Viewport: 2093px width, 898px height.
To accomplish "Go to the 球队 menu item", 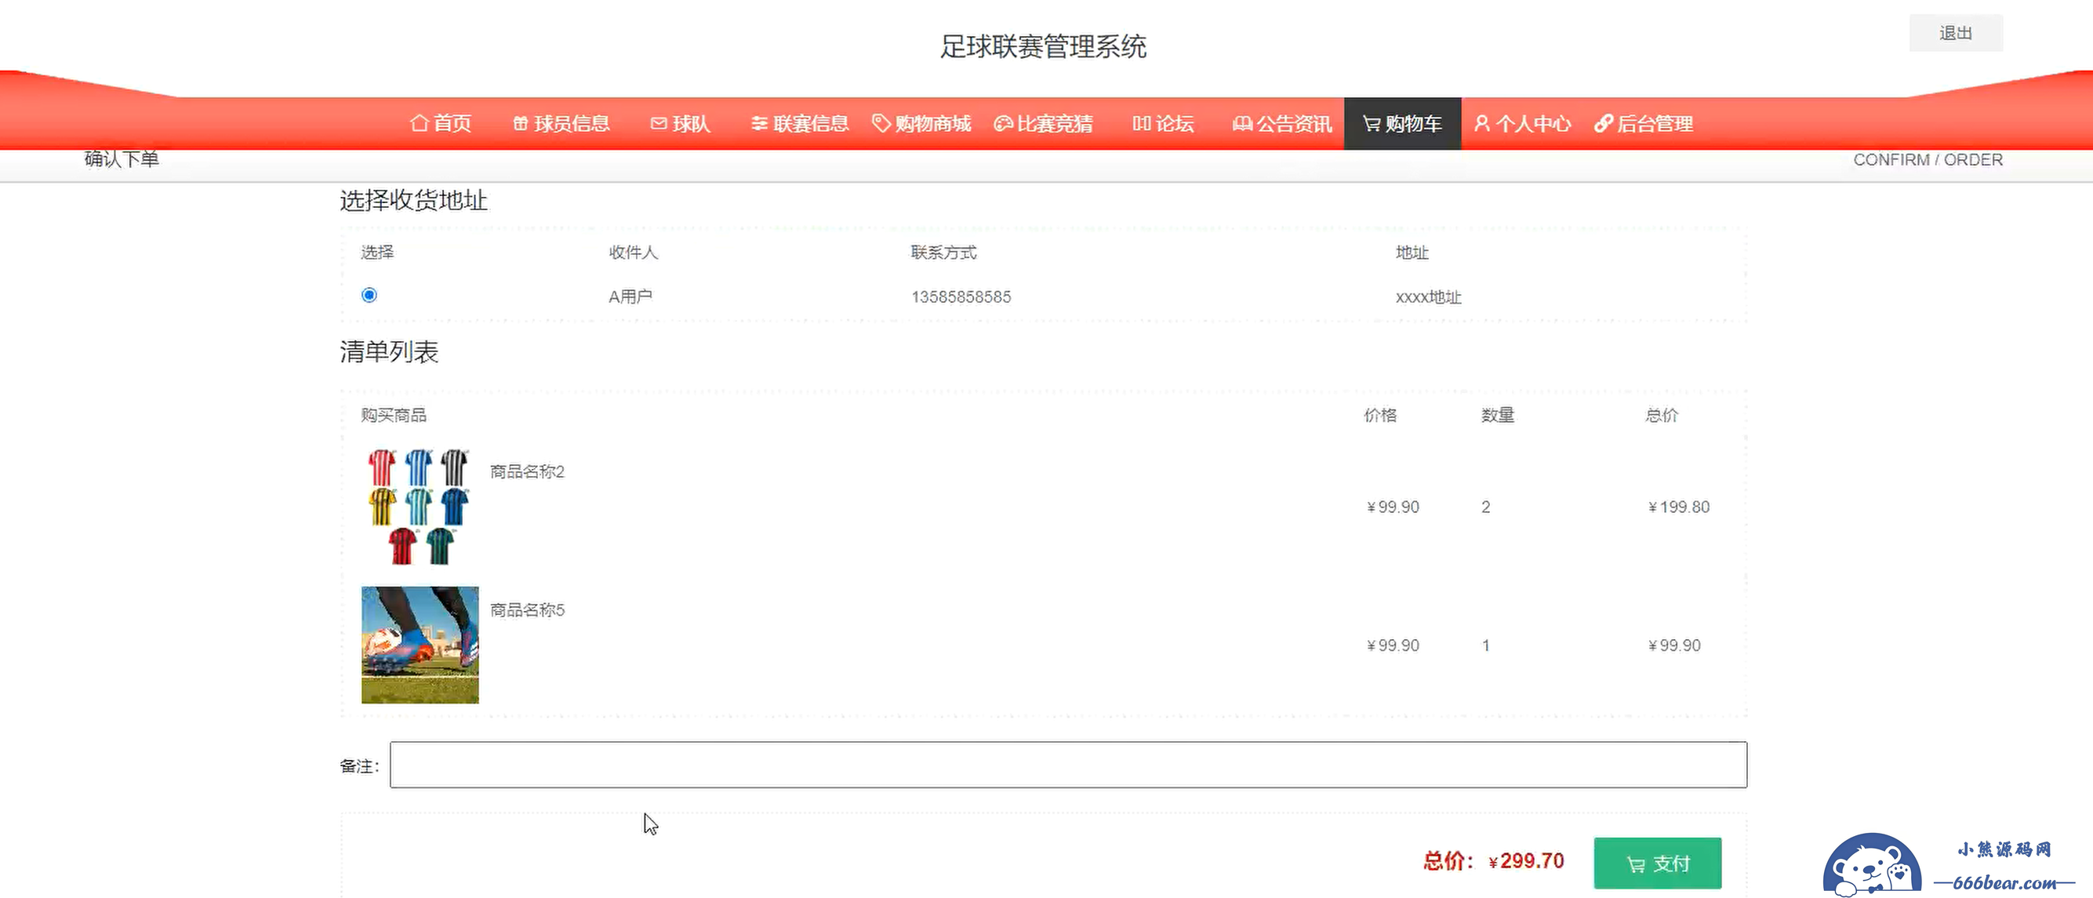I will click(681, 124).
